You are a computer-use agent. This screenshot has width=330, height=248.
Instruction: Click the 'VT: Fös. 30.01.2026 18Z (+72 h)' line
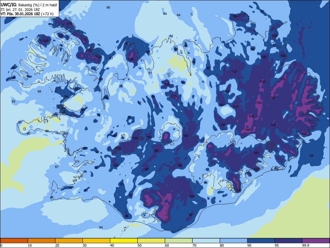coord(27,14)
